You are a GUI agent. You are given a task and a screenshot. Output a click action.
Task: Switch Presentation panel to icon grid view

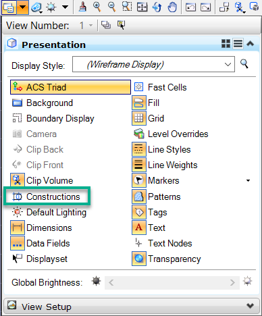coord(226,43)
